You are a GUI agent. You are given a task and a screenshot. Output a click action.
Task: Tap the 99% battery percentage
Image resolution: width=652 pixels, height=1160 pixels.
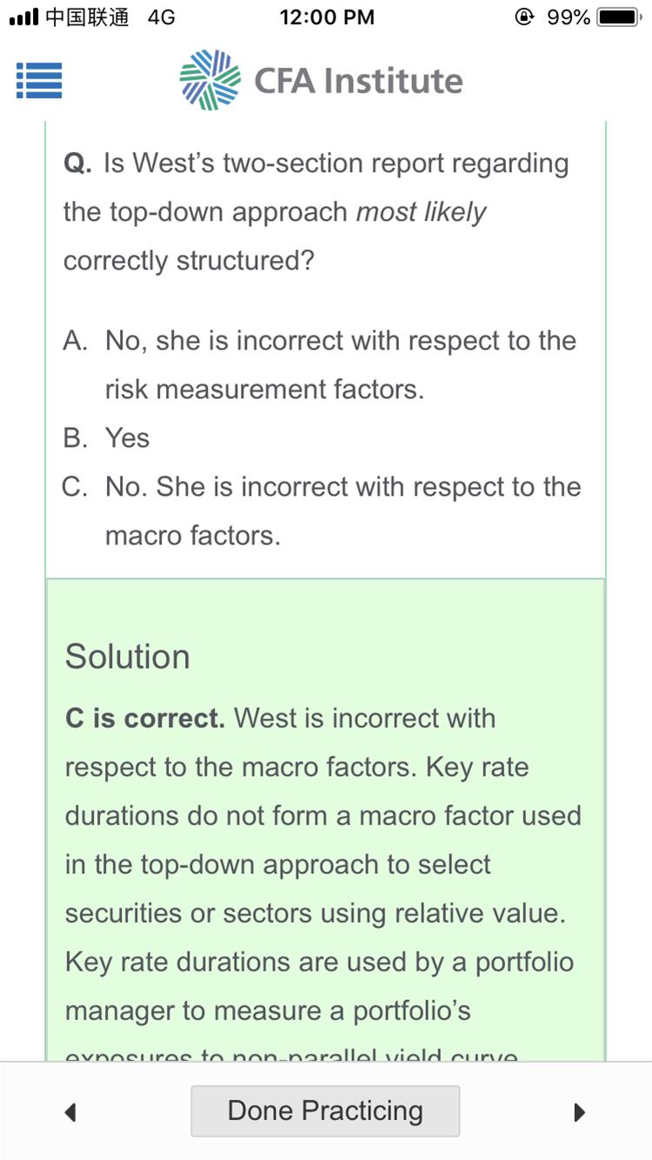pyautogui.click(x=569, y=17)
